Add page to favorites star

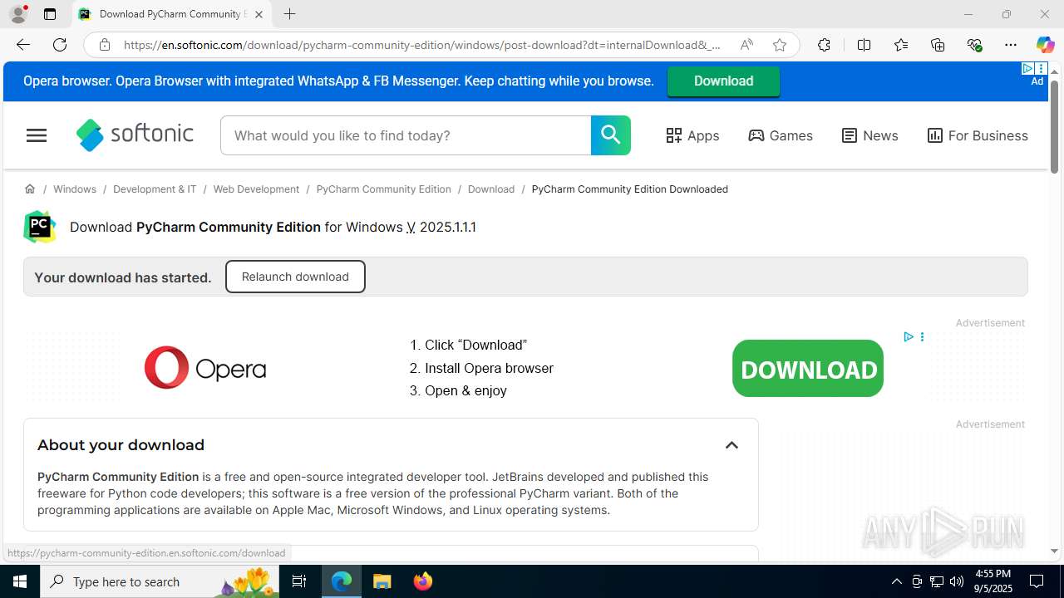point(780,45)
